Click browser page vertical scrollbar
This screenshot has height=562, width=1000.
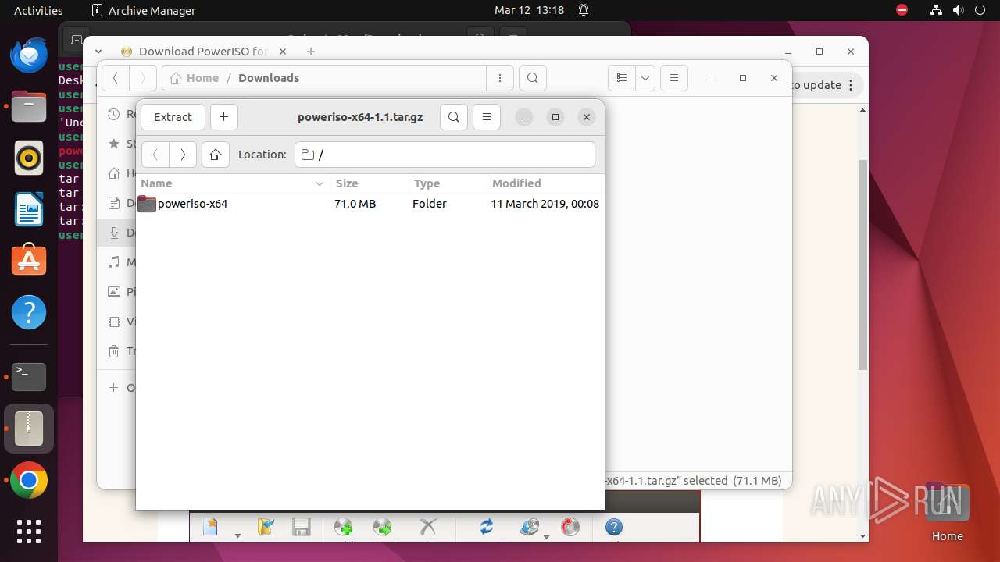click(x=862, y=265)
